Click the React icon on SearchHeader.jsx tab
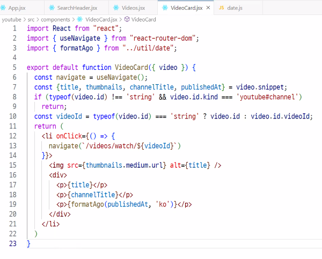Screen dimensions: 322x259 point(52,8)
